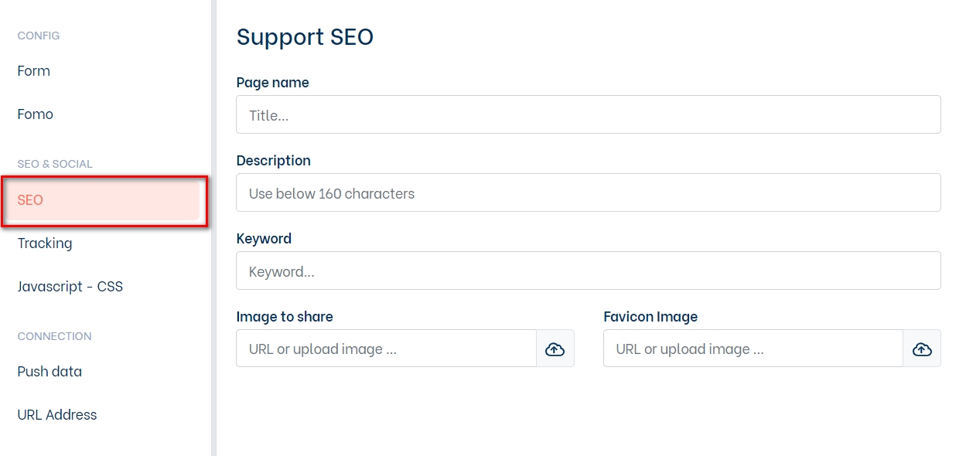
Task: Click the Page name label
Action: 272,83
